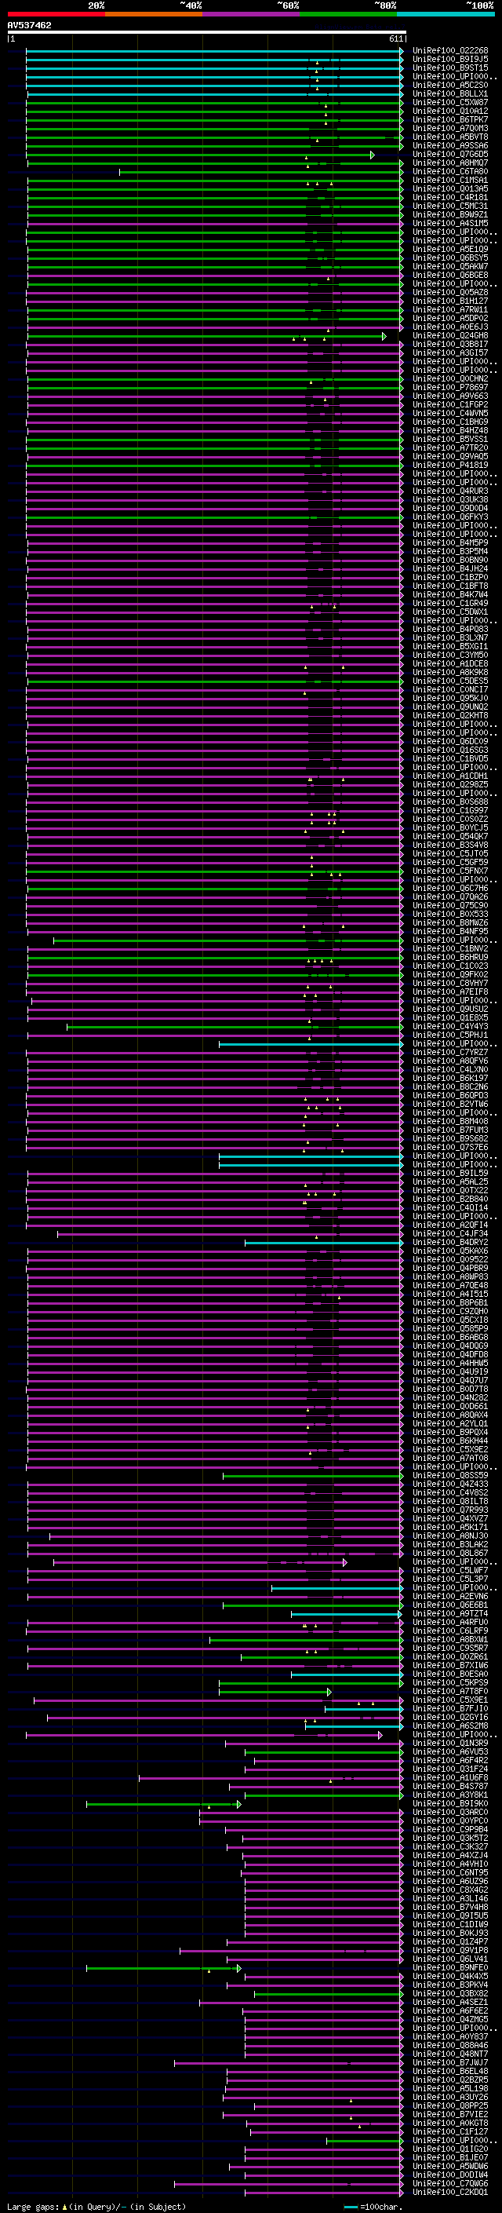The height and width of the screenshot is (2213, 502).
Task: Open hit UniRef100_C5XW87
Action: click(x=449, y=102)
